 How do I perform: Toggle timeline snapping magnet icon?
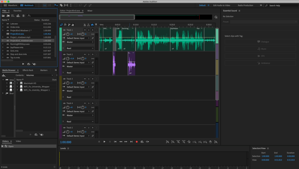click(x=92, y=25)
